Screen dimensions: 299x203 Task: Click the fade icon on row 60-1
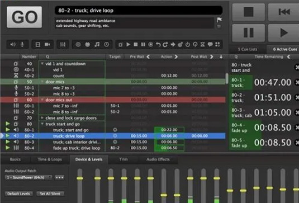tap(16, 106)
